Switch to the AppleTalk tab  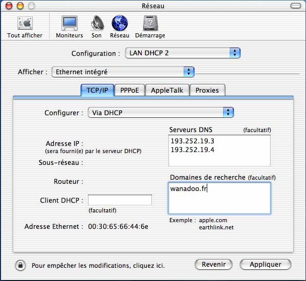(167, 90)
